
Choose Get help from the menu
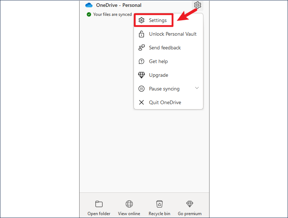(x=168, y=61)
